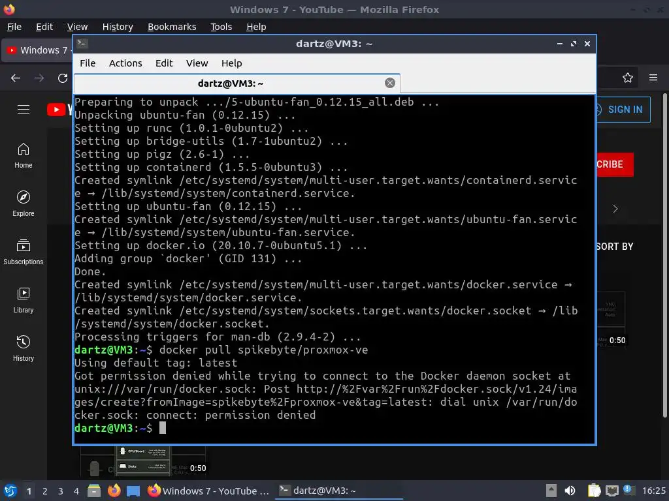Click Firefox page vertical scrollbar

coord(664,256)
